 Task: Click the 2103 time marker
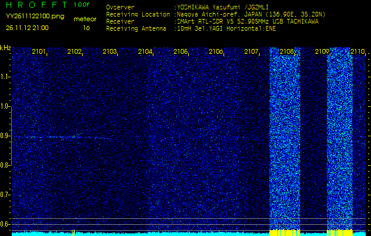(x=110, y=51)
